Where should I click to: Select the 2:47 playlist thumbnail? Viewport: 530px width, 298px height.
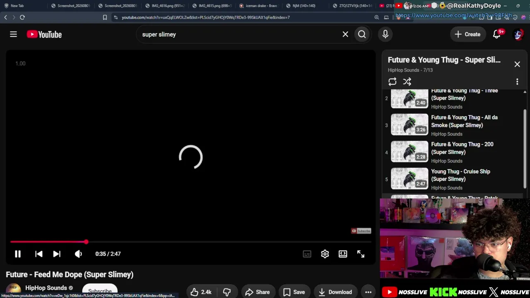[x=410, y=178]
